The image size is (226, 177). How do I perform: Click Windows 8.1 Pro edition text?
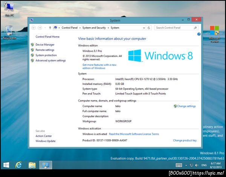coord(92,51)
